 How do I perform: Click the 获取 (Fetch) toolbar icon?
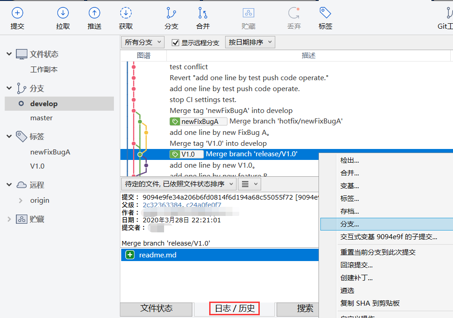tap(126, 13)
